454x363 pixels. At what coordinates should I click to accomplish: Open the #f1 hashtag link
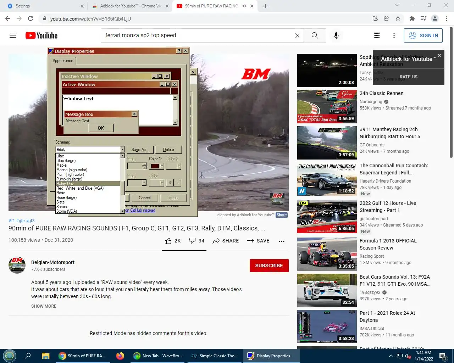[12, 220]
